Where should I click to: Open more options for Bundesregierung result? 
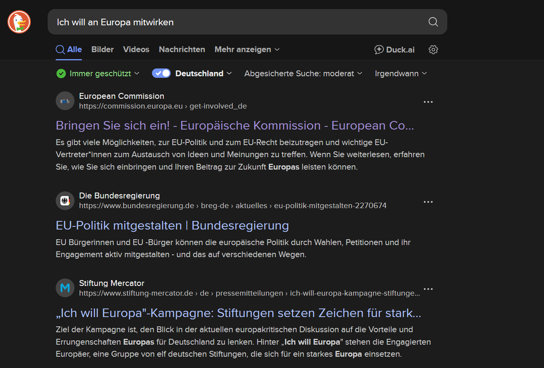pyautogui.click(x=428, y=202)
